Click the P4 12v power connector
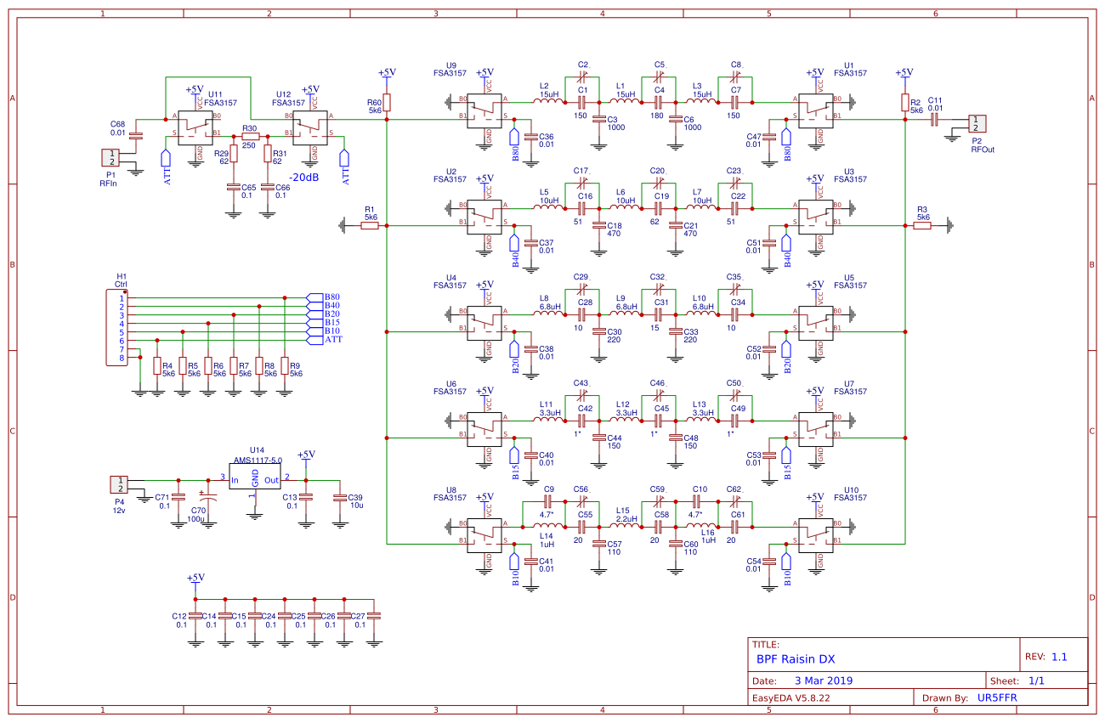The image size is (1105, 723). pos(119,484)
